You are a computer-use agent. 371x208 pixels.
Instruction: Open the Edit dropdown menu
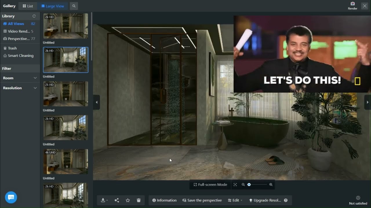point(235,200)
